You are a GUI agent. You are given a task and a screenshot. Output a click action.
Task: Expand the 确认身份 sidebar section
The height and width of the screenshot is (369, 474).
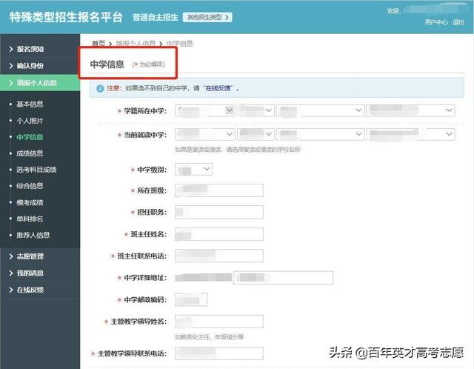[40, 66]
